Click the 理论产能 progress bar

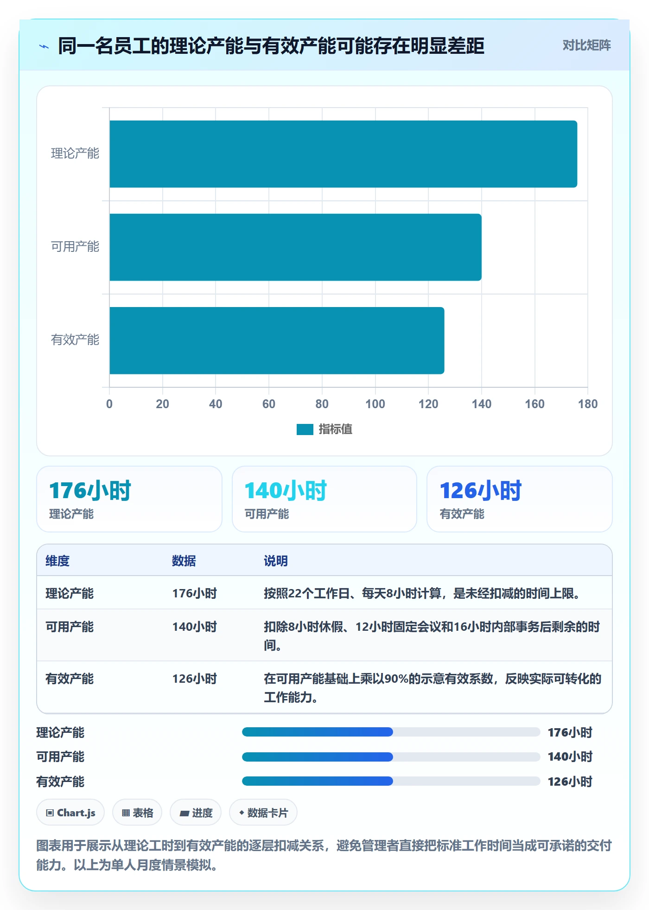(391, 732)
